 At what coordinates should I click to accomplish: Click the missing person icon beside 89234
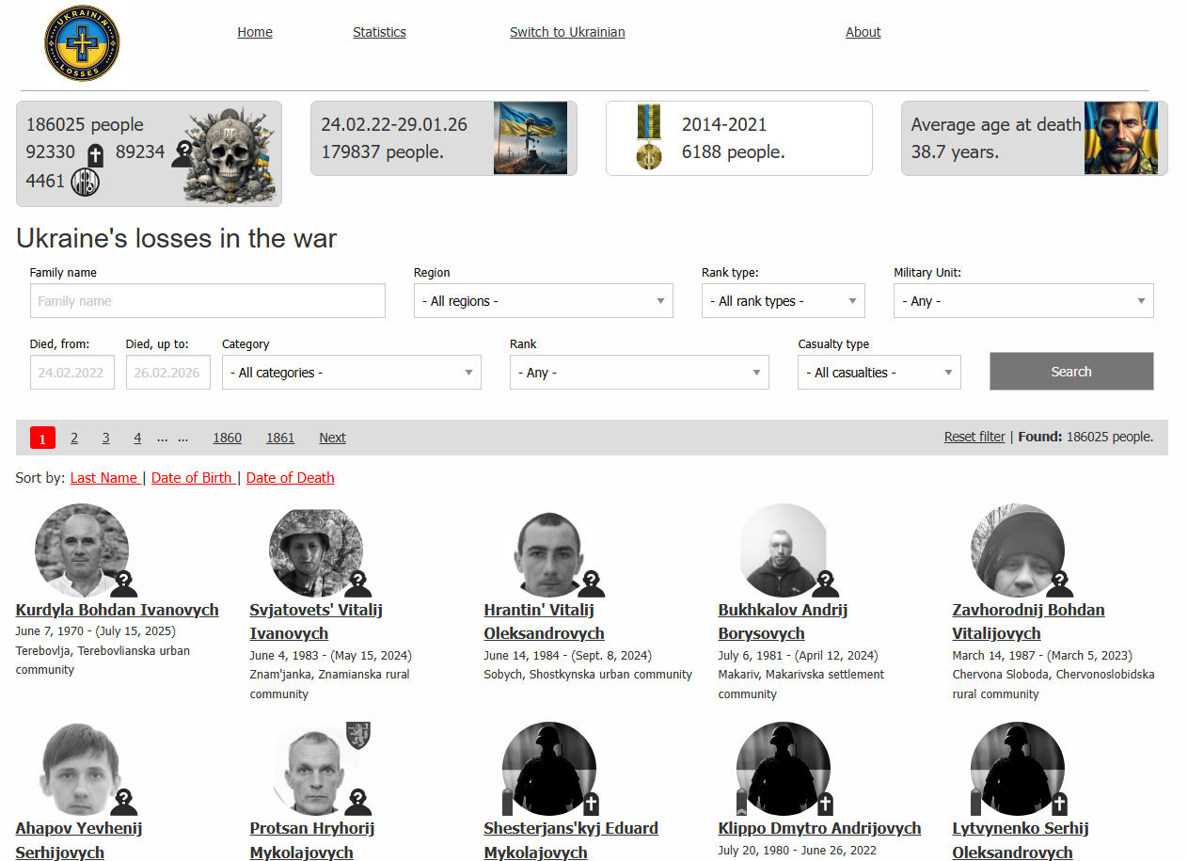pyautogui.click(x=183, y=153)
